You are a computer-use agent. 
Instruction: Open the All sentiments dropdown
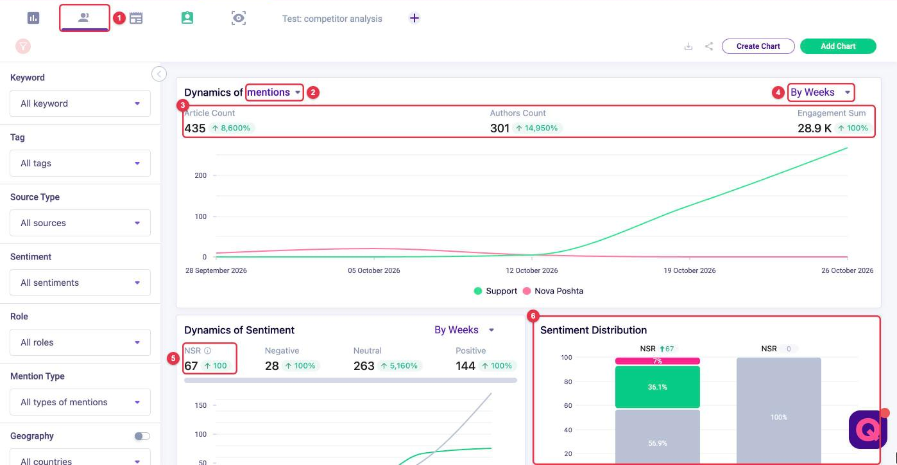[80, 283]
